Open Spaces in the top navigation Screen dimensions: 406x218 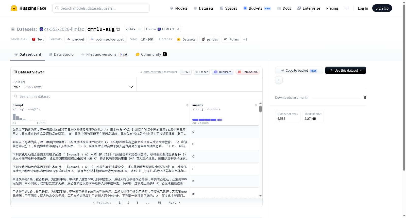click(x=228, y=8)
